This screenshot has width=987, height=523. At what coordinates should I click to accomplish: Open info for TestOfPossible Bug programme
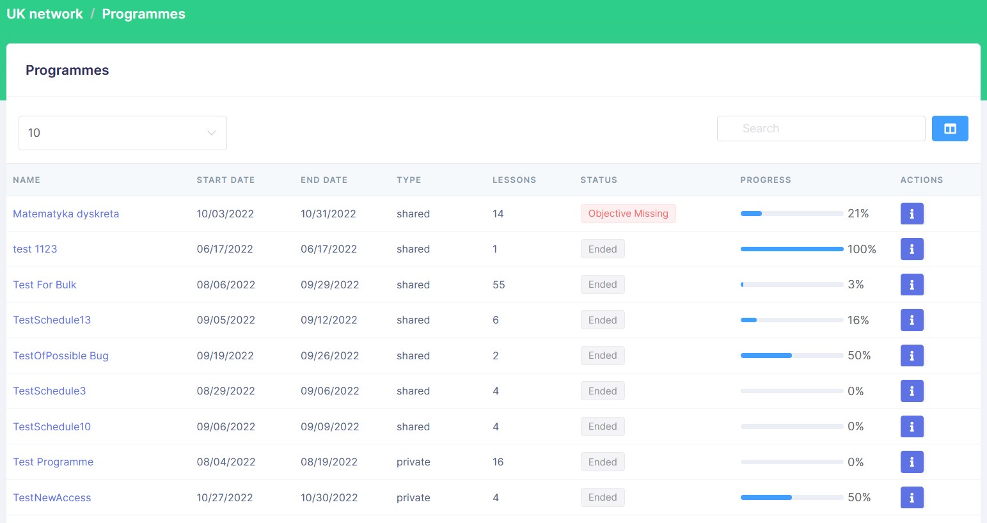pos(912,355)
